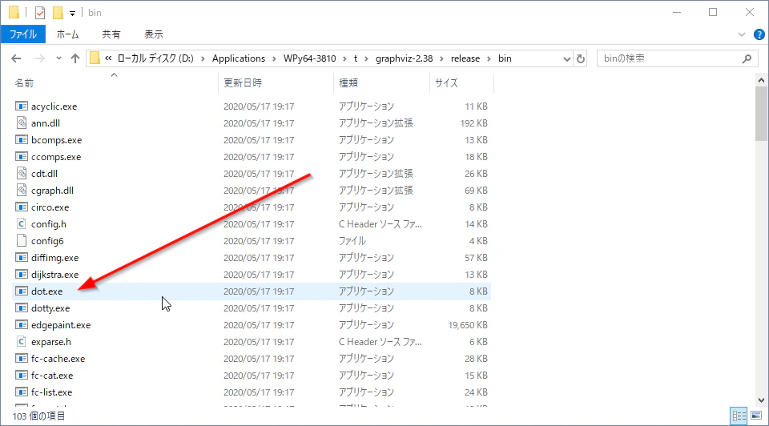Click the ann.dll file icon
This screenshot has height=426, width=769.
click(x=21, y=123)
